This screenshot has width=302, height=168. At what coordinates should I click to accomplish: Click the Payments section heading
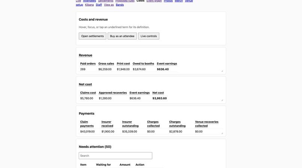pos(87,113)
